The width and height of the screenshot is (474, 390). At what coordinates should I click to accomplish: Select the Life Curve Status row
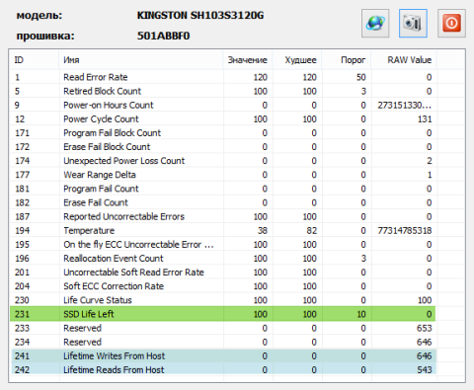click(223, 300)
